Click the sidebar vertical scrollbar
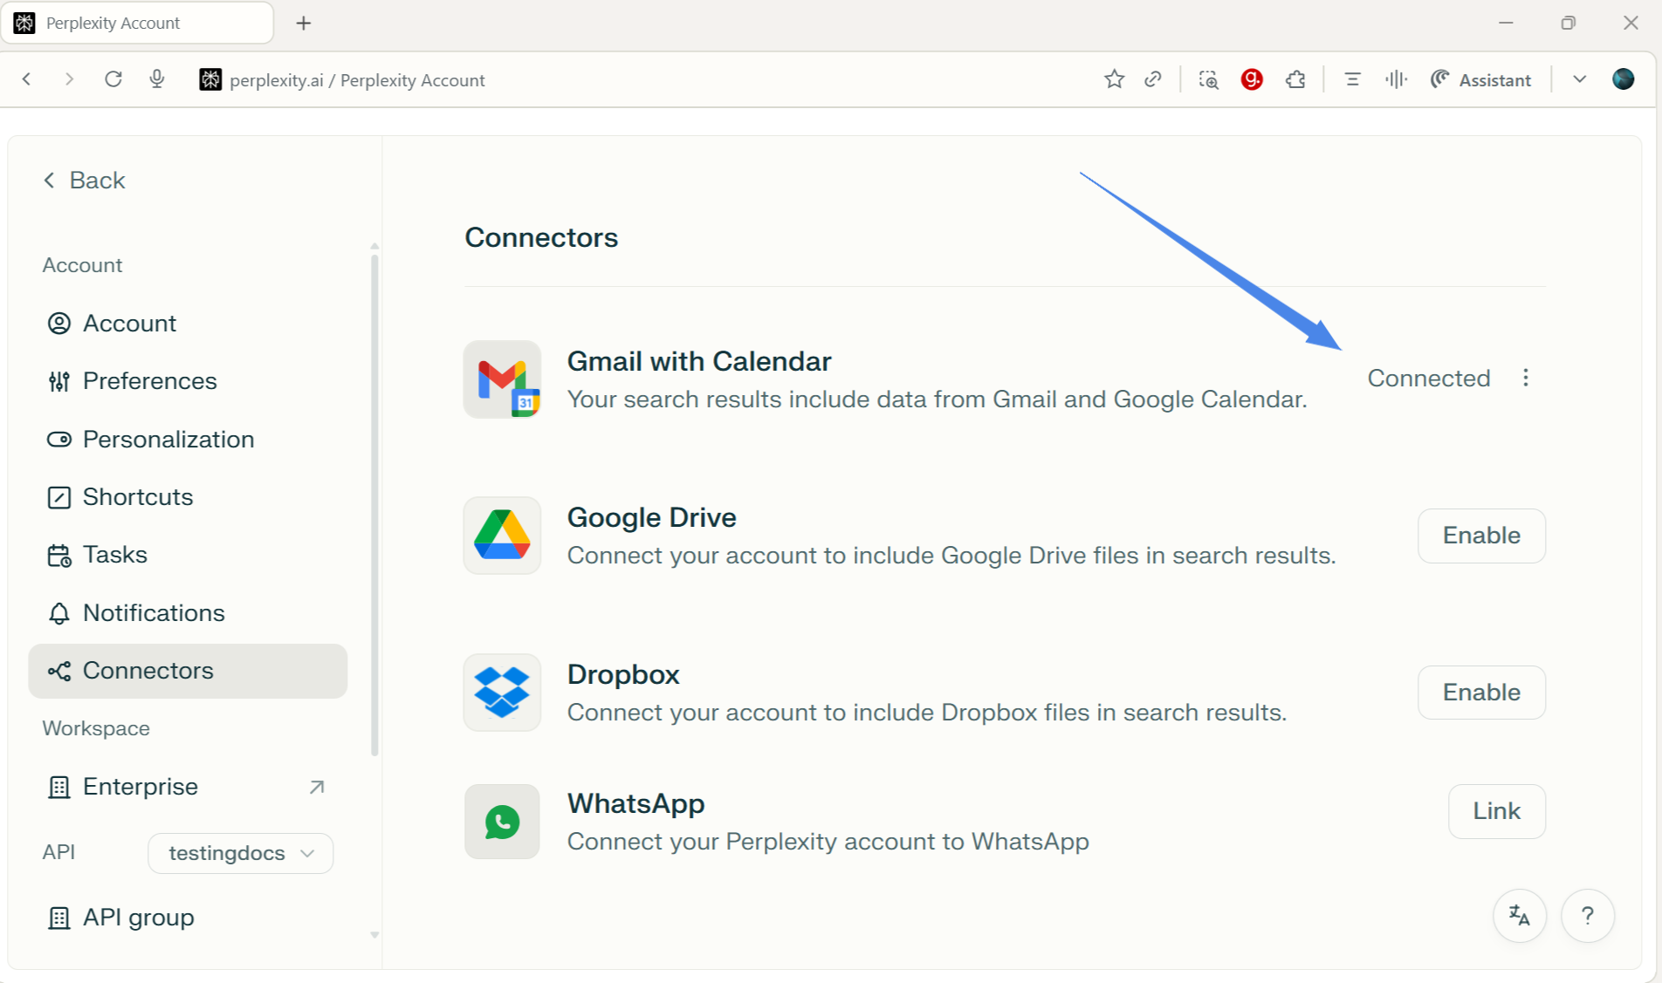The image size is (1662, 983). tap(374, 506)
